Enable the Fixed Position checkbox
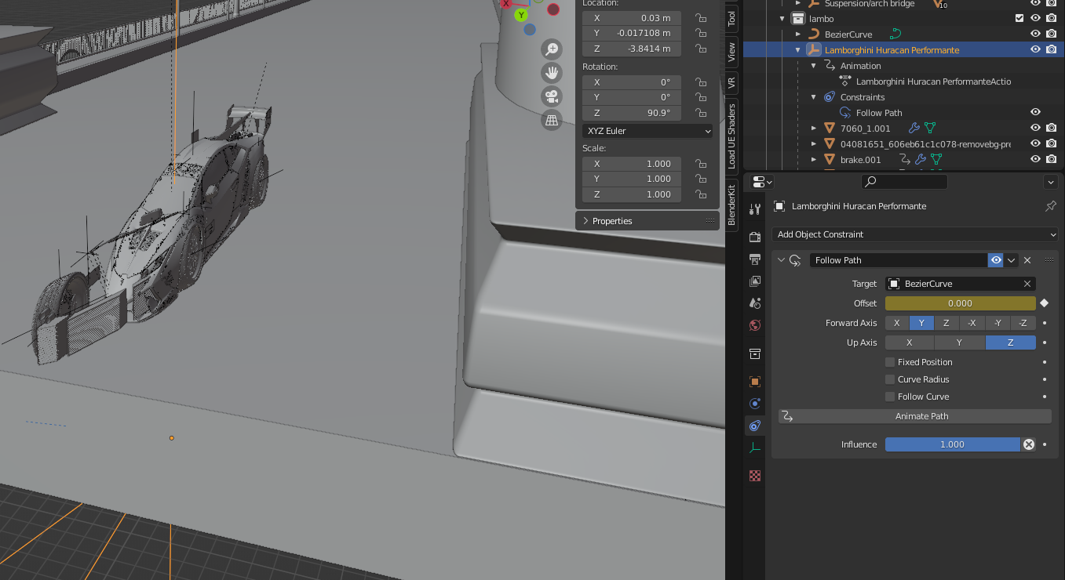Image resolution: width=1065 pixels, height=580 pixels. tap(890, 362)
